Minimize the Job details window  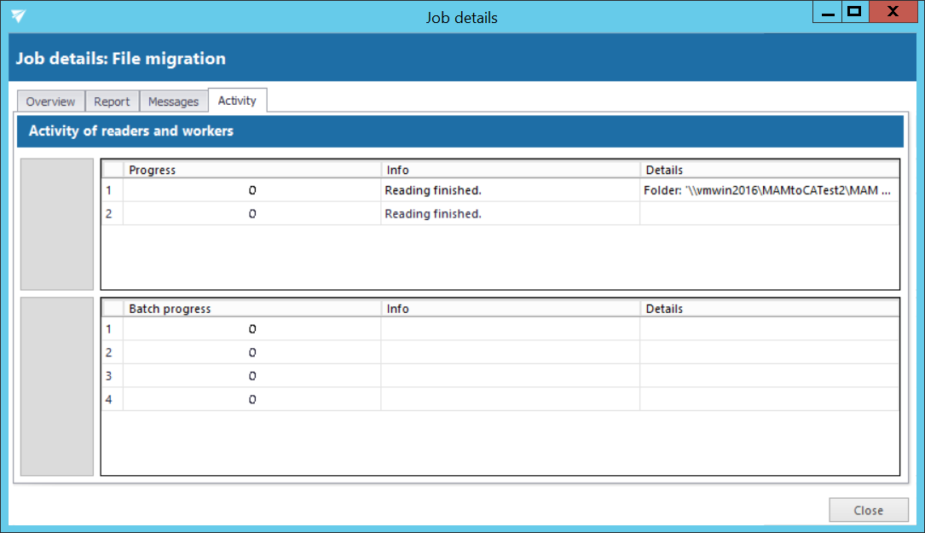pyautogui.click(x=827, y=13)
